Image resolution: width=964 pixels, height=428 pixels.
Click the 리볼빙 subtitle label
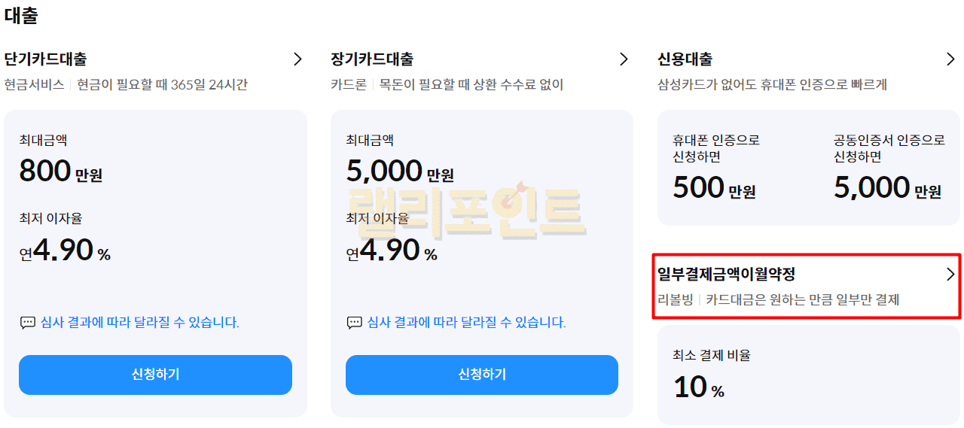click(675, 299)
